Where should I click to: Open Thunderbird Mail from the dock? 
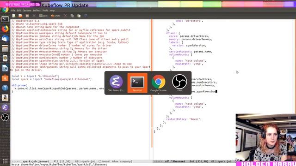click(5, 39)
